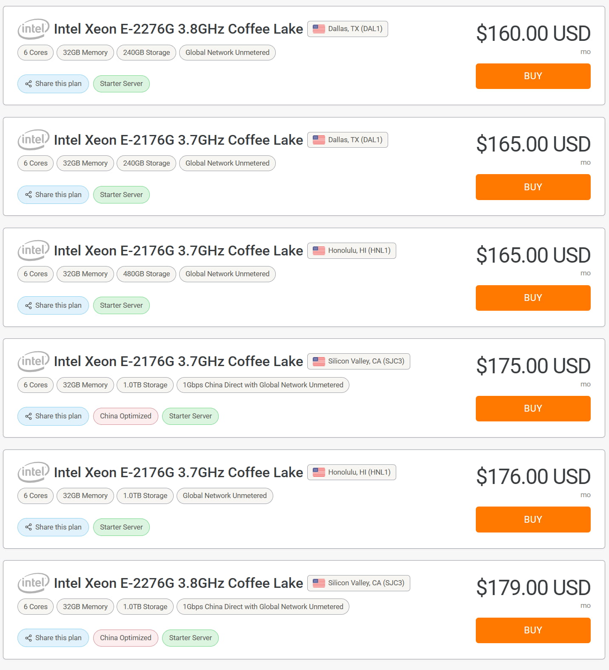
Task: Click the share icon on the $160.00 plan
Action: coord(29,84)
